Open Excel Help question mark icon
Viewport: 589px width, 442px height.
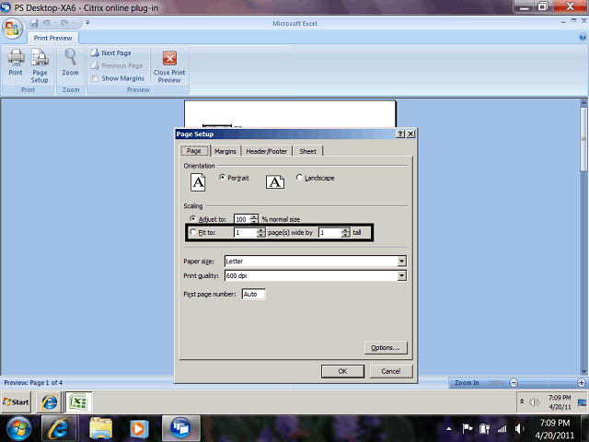pos(583,37)
